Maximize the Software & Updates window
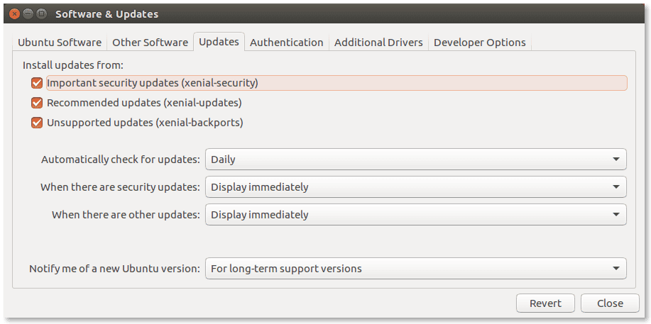 pyautogui.click(x=41, y=13)
